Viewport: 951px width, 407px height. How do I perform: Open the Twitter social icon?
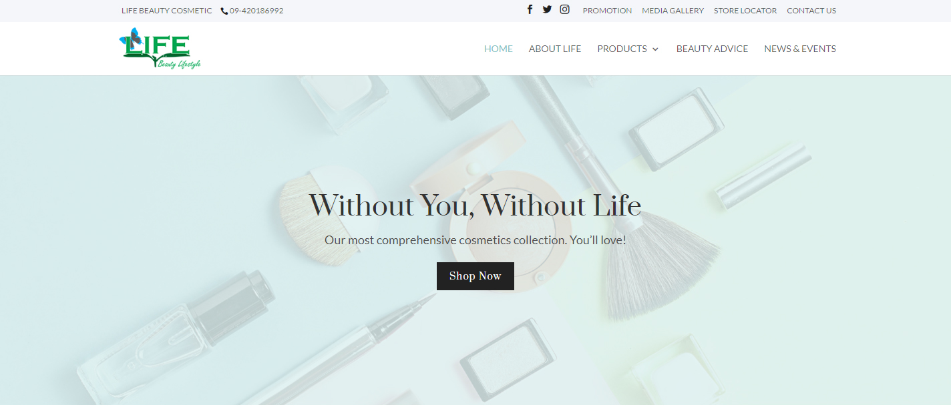[x=547, y=9]
